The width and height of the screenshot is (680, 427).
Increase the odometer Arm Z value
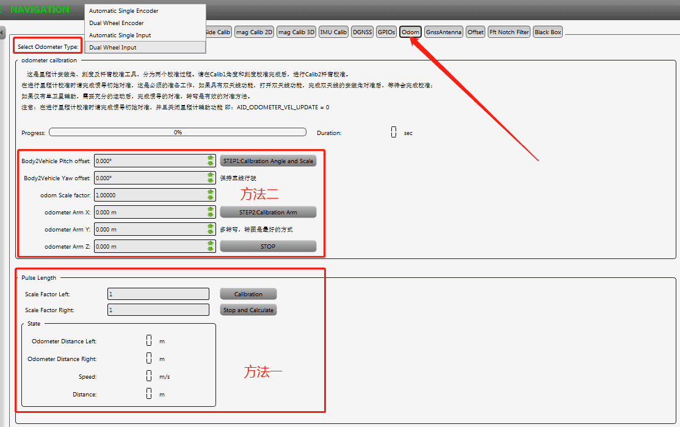211,243
